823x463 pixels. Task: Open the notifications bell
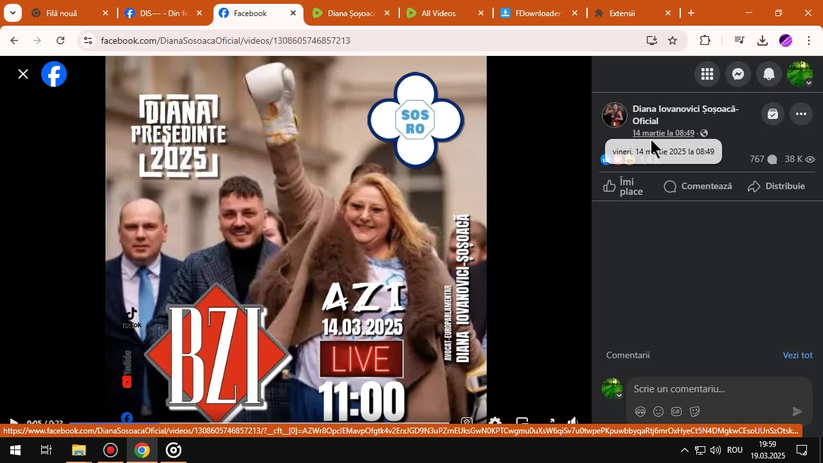pyautogui.click(x=769, y=74)
